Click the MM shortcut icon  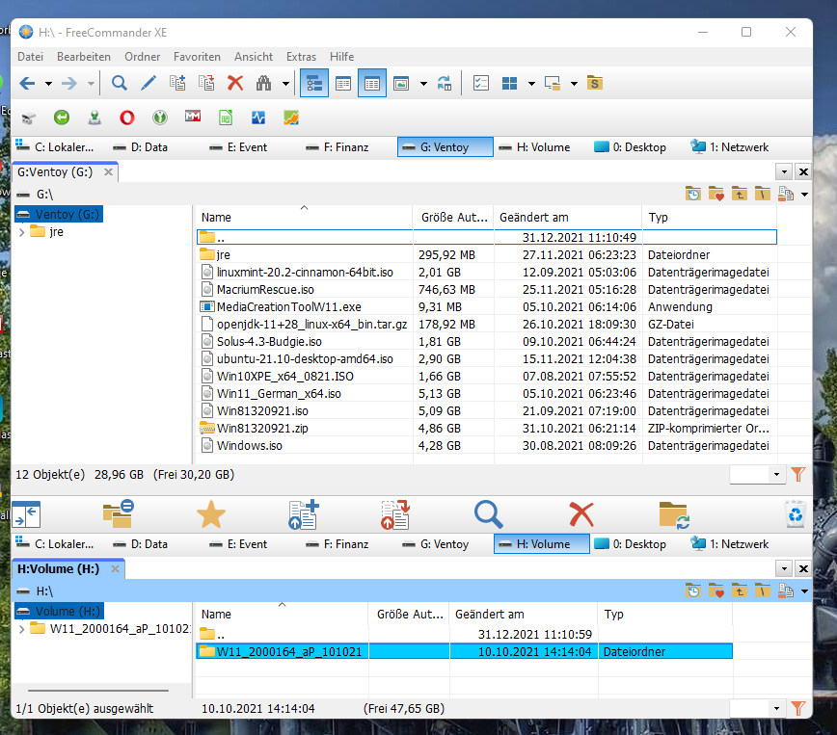(x=193, y=117)
